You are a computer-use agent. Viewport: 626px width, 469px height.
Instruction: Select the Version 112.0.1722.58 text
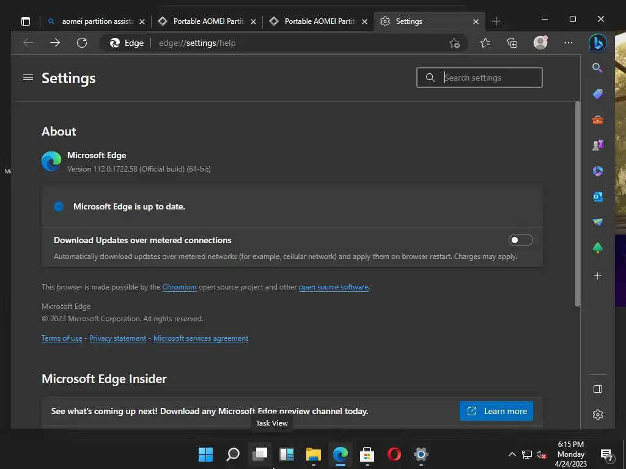point(139,169)
